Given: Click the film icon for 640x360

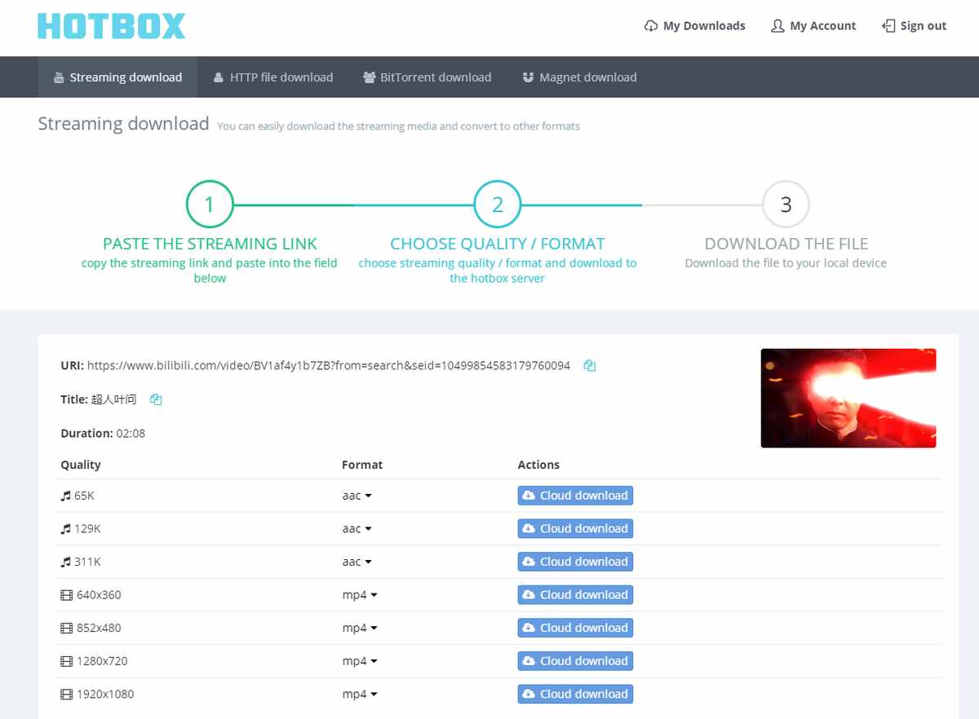Looking at the screenshot, I should point(67,595).
